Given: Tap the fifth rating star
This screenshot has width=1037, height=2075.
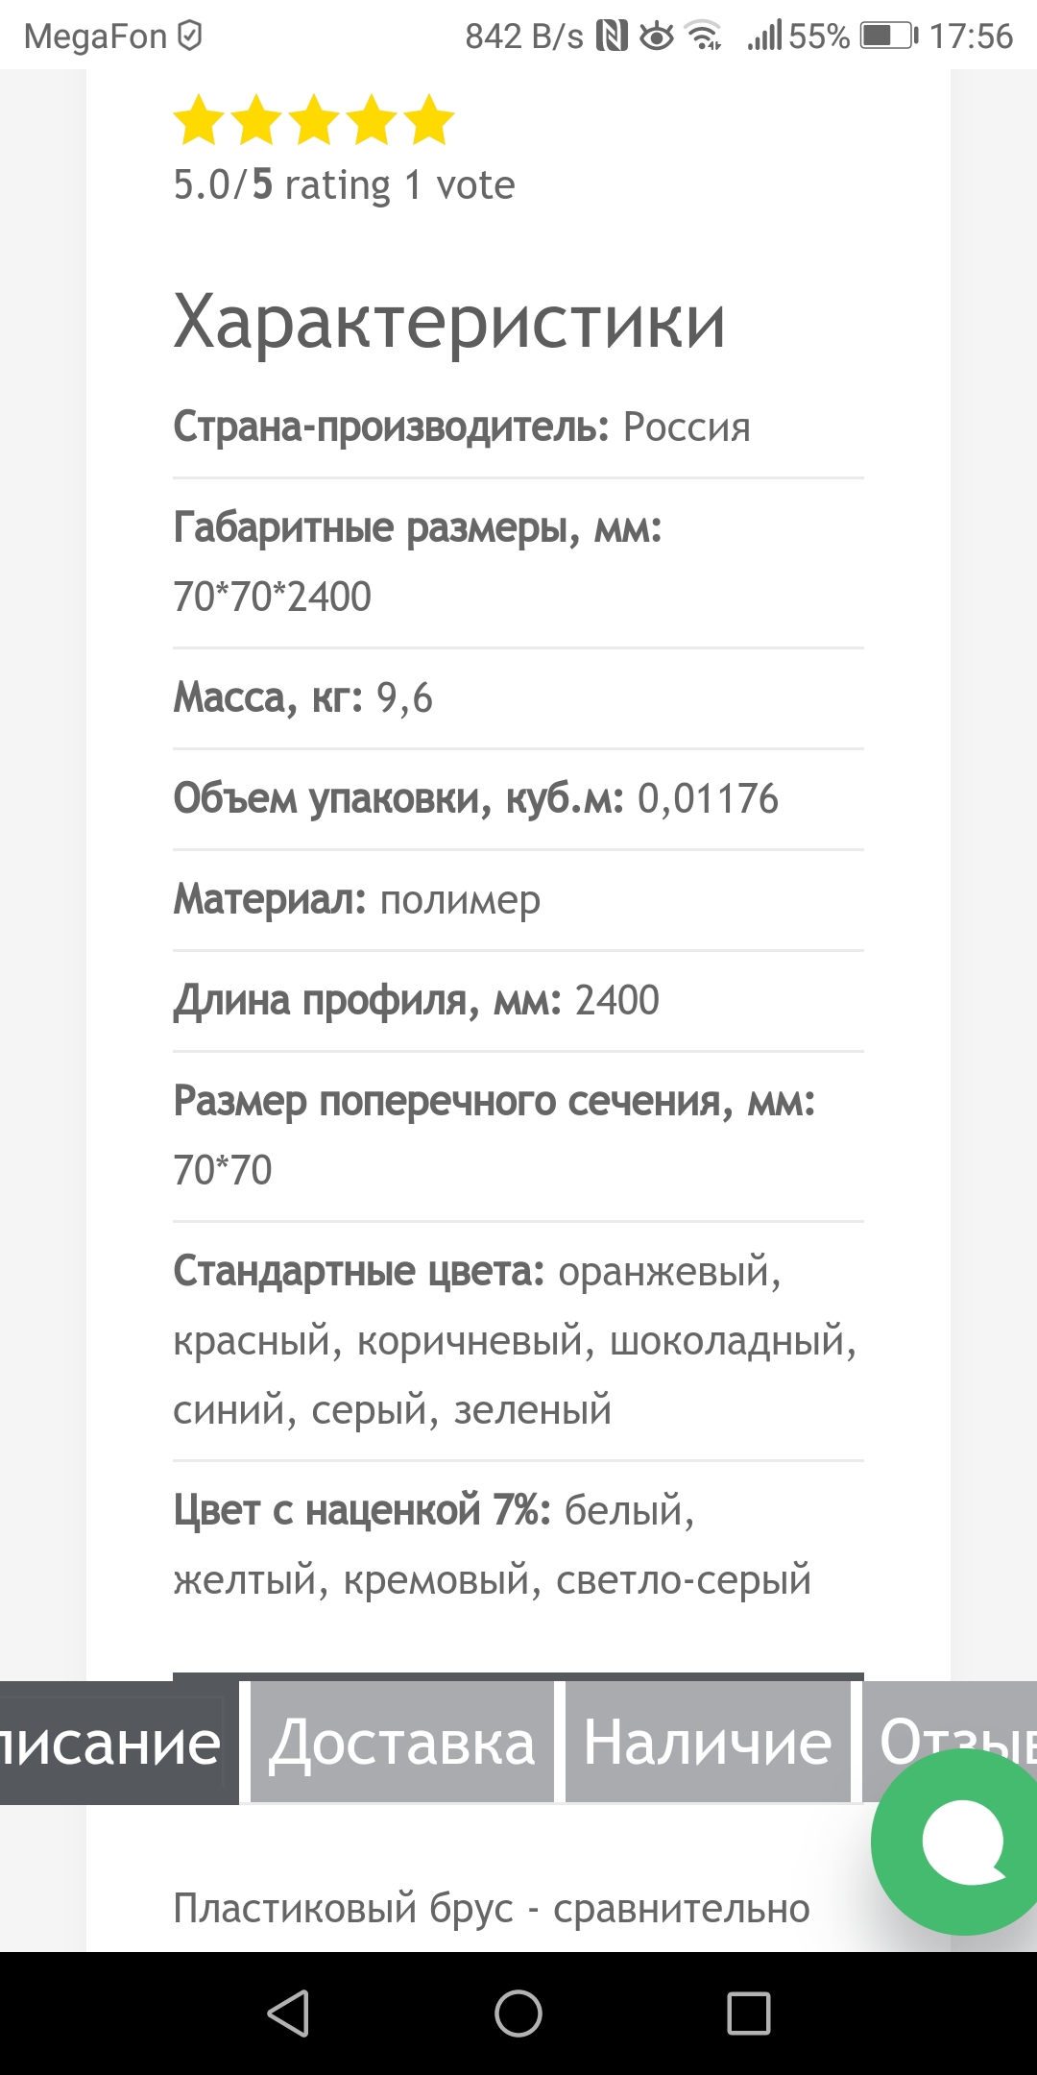Looking at the screenshot, I should click(429, 120).
